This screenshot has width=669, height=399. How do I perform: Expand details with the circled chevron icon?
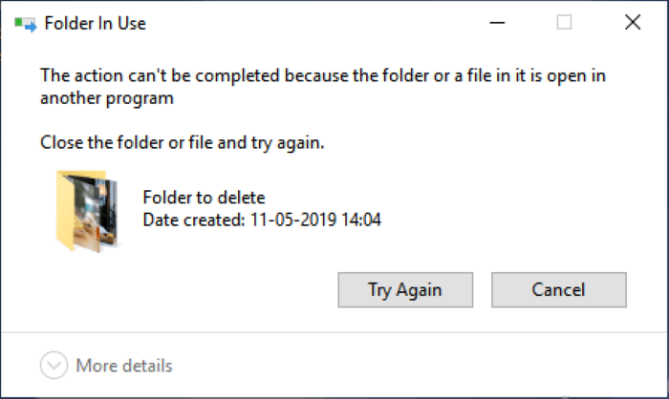(54, 366)
